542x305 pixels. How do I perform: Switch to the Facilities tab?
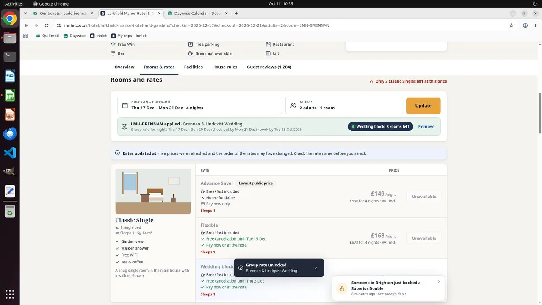point(193,67)
